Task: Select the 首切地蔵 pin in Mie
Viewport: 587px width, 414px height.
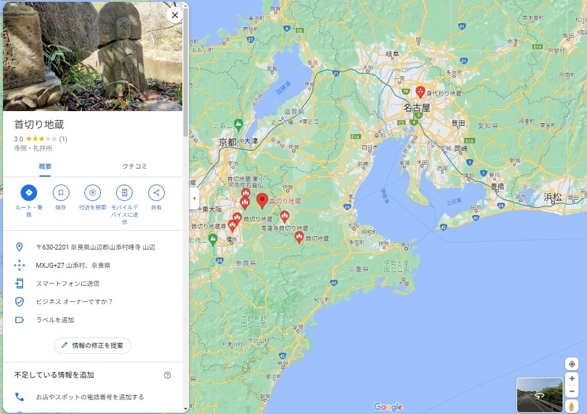Action: click(299, 237)
